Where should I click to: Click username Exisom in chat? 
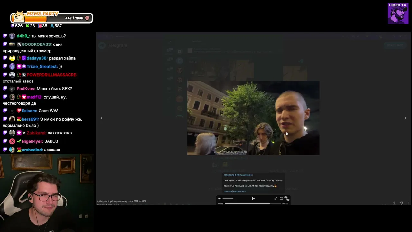(x=29, y=111)
